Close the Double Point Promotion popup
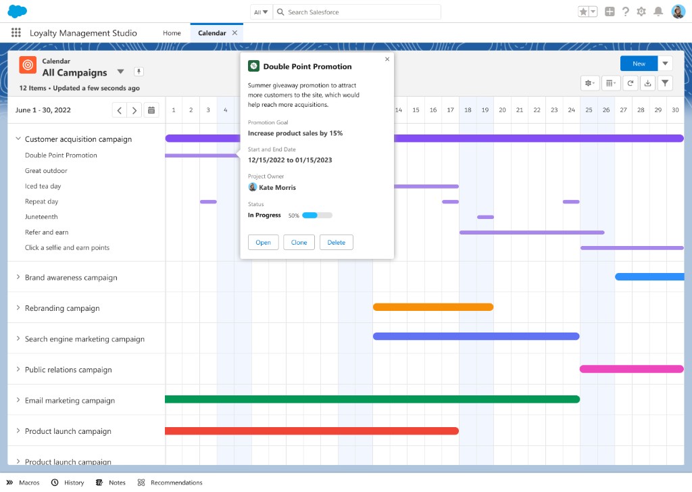Viewport: 692px width, 492px height. [x=387, y=59]
